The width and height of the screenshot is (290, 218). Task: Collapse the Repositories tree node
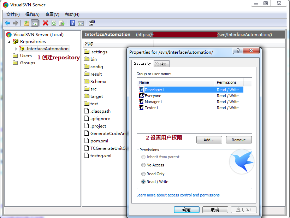(x=9, y=42)
